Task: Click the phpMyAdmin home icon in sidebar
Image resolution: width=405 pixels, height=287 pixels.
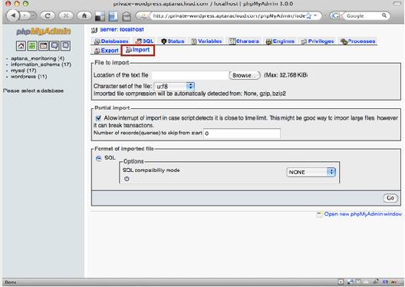Action: tap(21, 46)
